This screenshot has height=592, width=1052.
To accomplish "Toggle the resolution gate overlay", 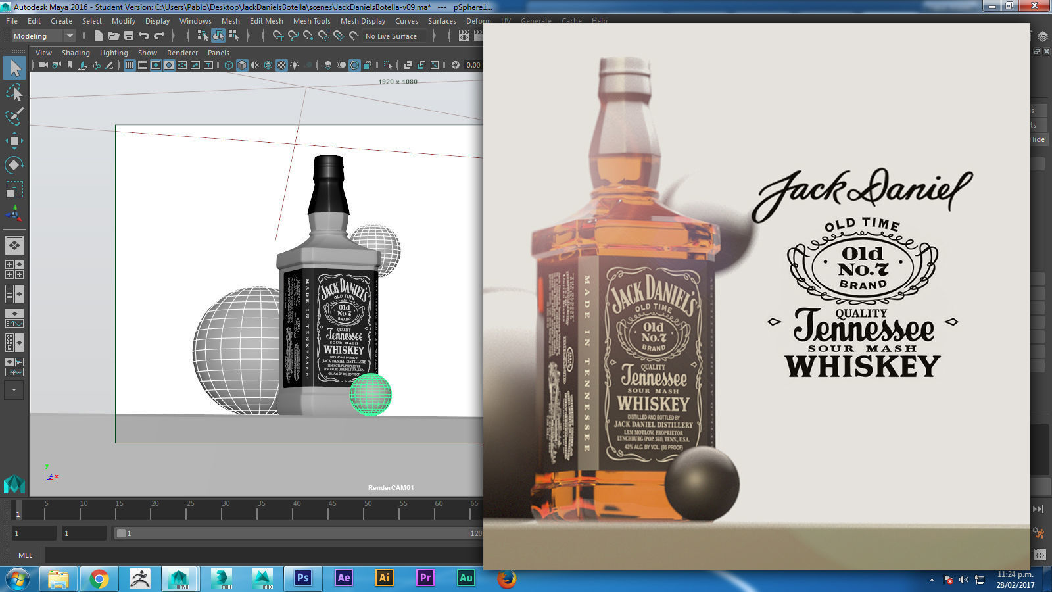I will pos(156,65).
